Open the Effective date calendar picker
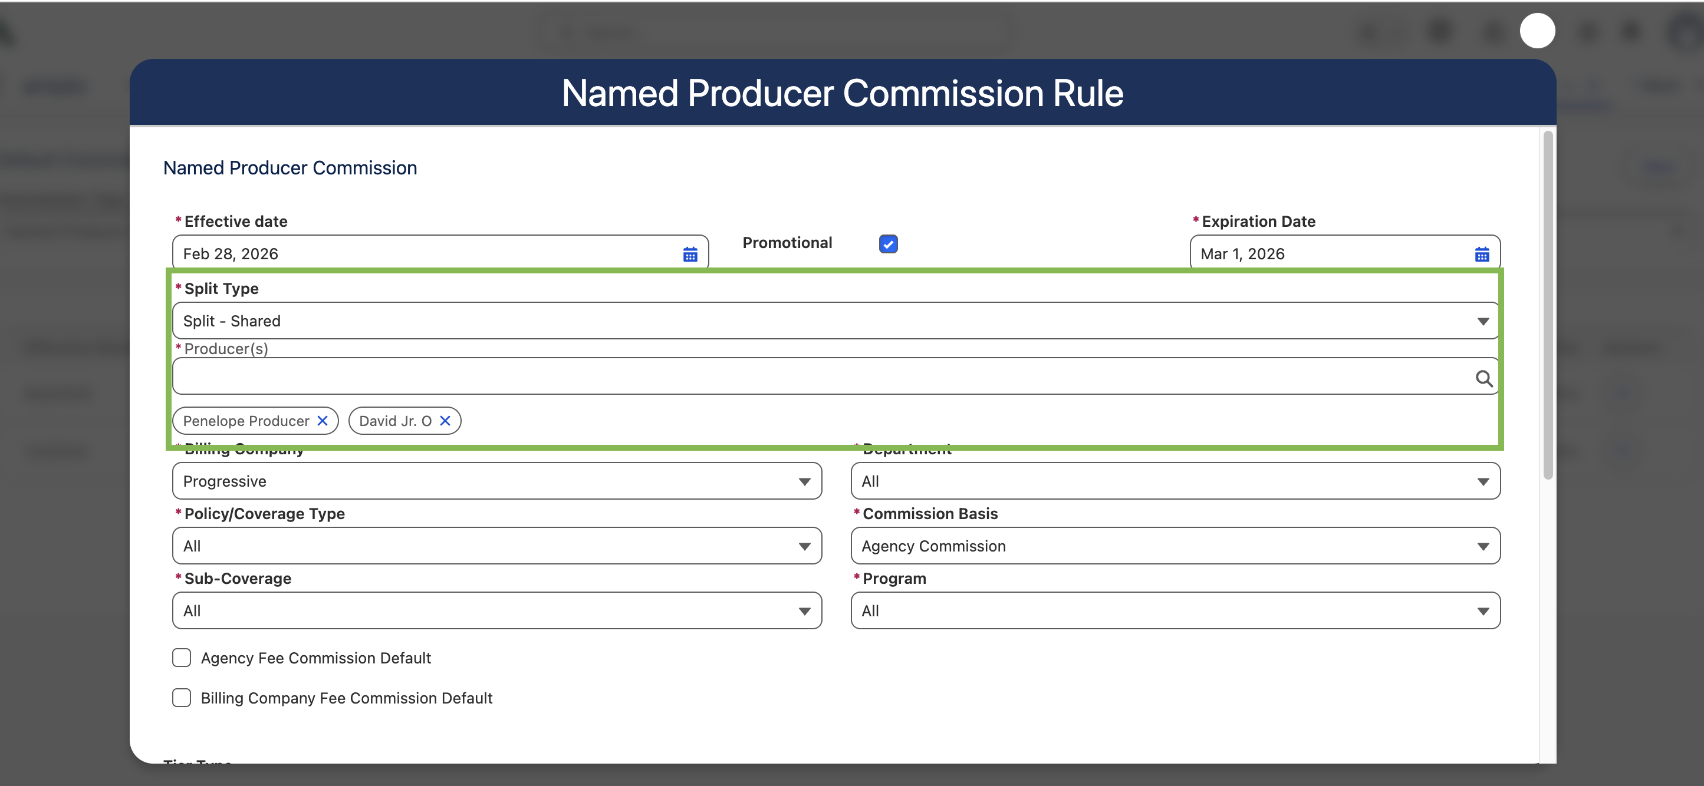Image resolution: width=1704 pixels, height=786 pixels. (690, 255)
